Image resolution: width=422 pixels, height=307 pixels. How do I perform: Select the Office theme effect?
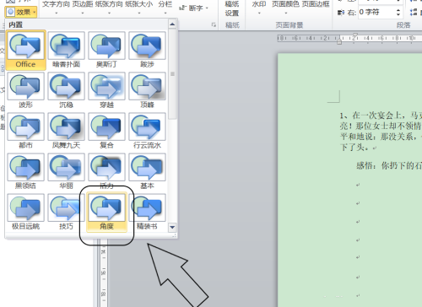click(25, 50)
